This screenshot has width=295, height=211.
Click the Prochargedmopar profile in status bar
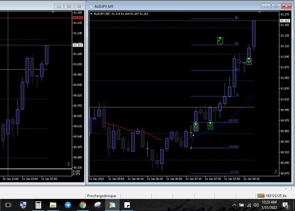click(102, 196)
